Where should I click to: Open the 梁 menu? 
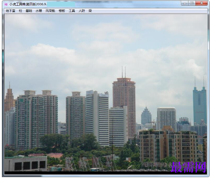pos(90,11)
